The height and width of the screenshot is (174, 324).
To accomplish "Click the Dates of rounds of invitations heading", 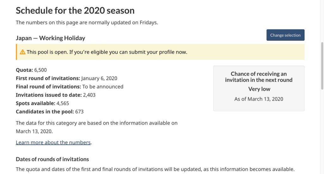I will (x=52, y=159).
